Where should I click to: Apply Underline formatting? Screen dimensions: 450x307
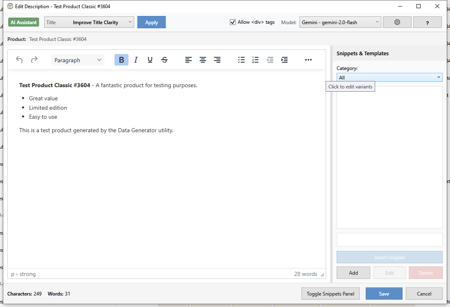click(150, 59)
